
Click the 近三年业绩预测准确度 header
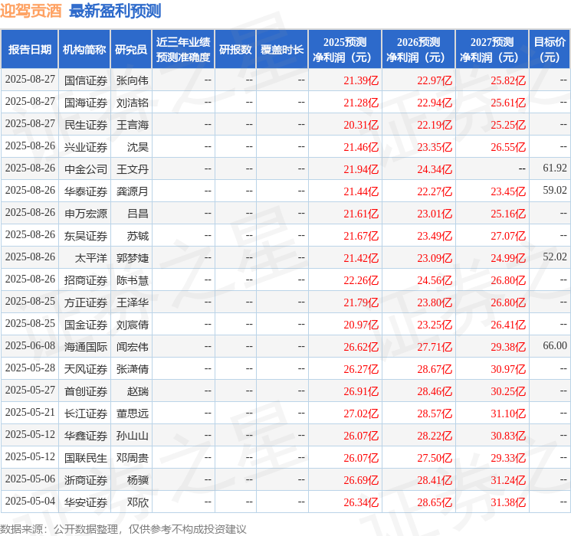183,50
